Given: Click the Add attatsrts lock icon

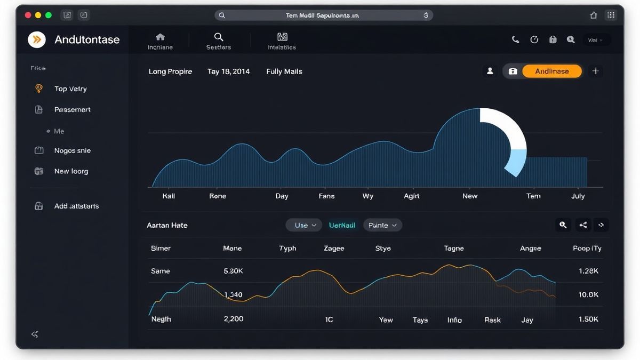Looking at the screenshot, I should tap(38, 206).
